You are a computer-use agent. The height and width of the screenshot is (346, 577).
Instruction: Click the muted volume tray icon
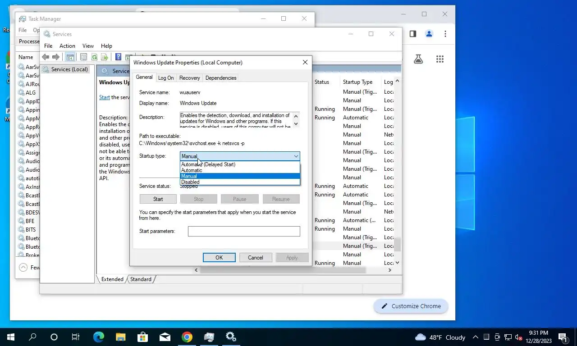[518, 337]
